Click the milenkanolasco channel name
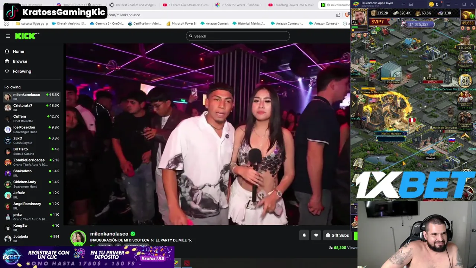The image size is (476, 268). click(x=109, y=234)
